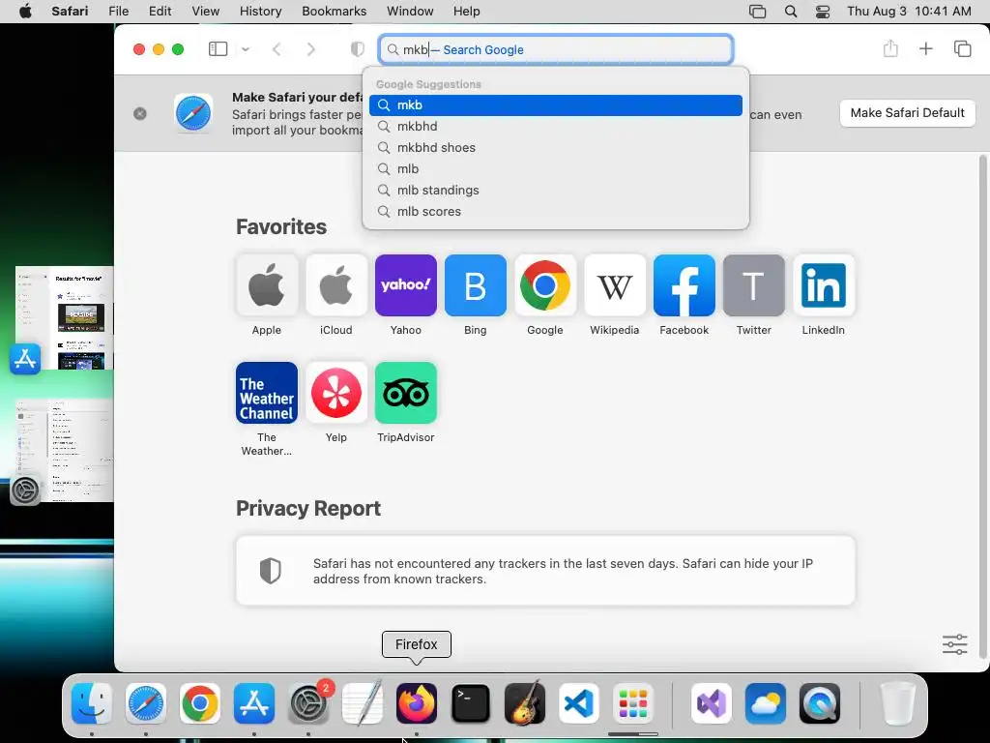Launch Firefox from the Dock
This screenshot has width=990, height=743.
[x=417, y=703]
